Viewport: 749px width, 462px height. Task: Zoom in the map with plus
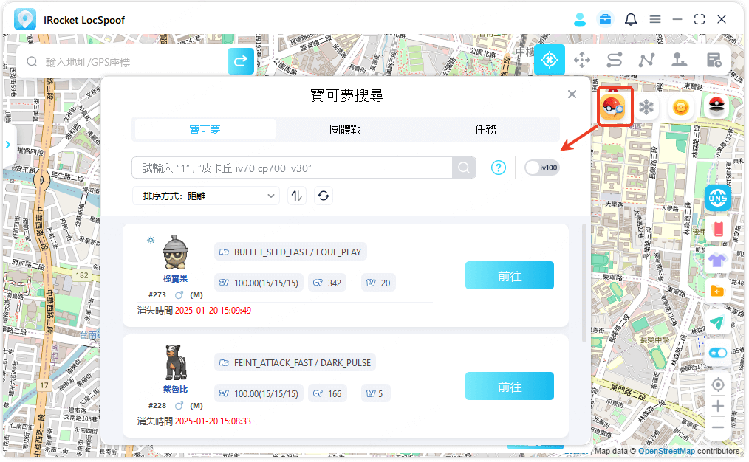(717, 406)
